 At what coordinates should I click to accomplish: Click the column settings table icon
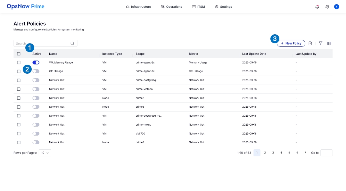pyautogui.click(x=329, y=43)
